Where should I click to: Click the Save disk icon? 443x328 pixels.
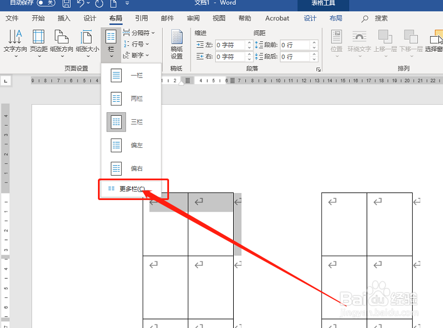[x=66, y=3]
